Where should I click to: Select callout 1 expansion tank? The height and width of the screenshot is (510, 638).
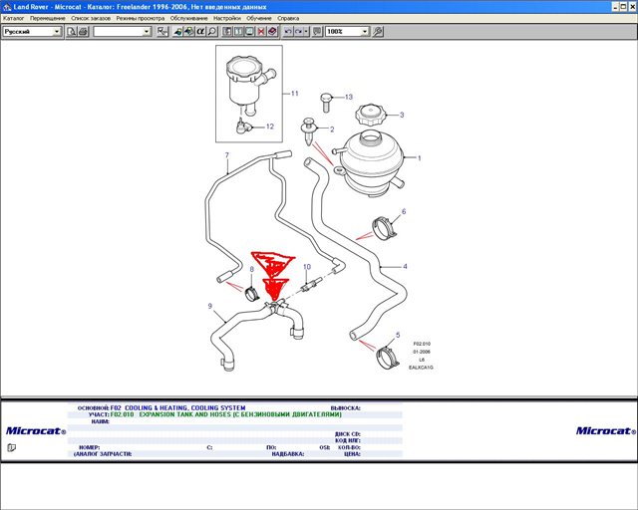tap(419, 157)
